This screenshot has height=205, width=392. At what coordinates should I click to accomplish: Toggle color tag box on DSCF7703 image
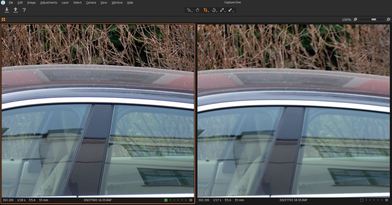(x=362, y=200)
